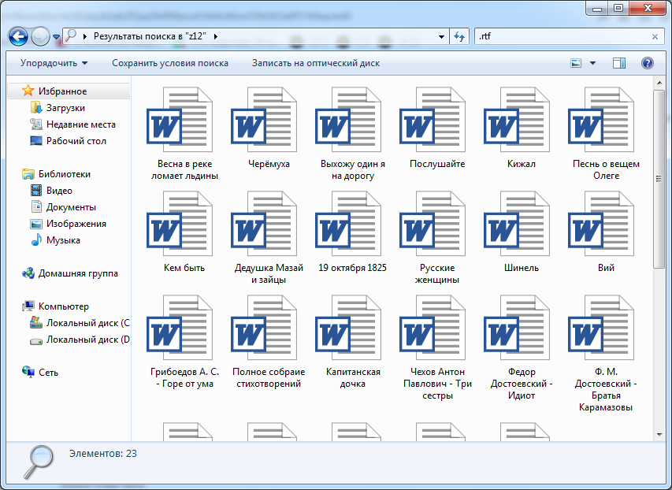Click Сохранить условия поиска
The height and width of the screenshot is (490, 672).
point(170,63)
